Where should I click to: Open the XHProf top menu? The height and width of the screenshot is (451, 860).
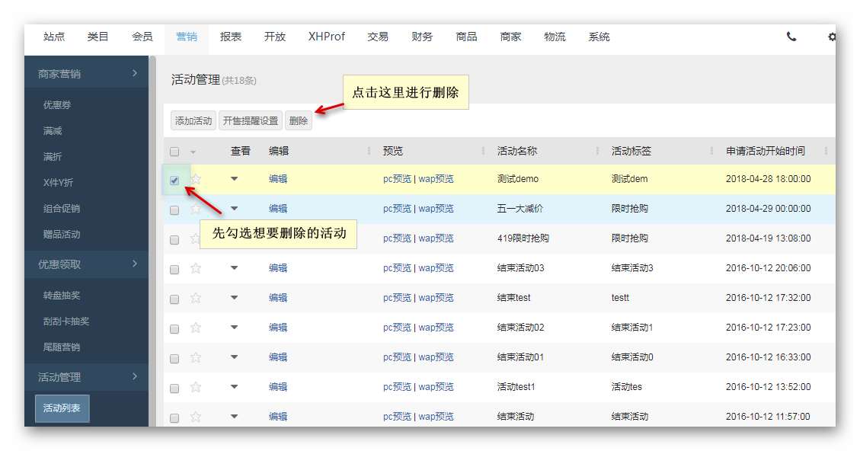(x=326, y=37)
